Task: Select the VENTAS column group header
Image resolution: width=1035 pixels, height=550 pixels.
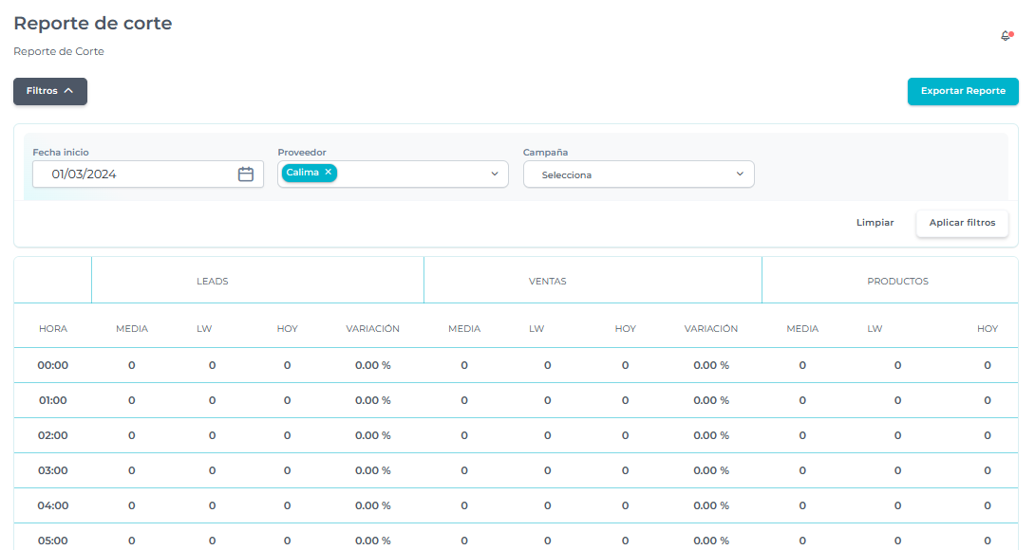Action: click(x=547, y=282)
